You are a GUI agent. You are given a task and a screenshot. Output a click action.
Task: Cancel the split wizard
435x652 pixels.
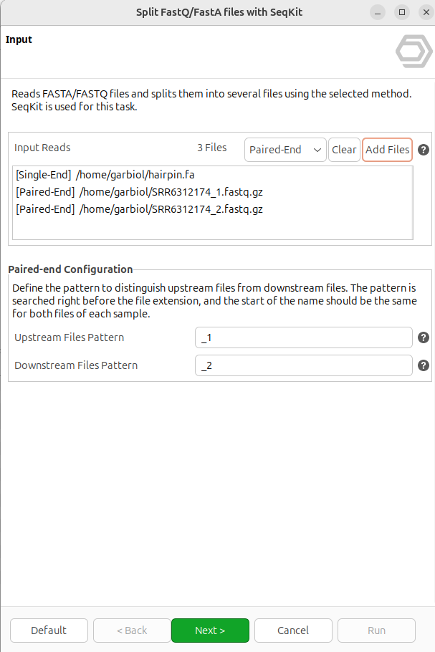(293, 631)
